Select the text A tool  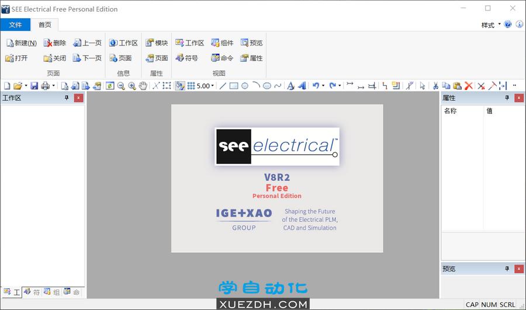coord(291,86)
